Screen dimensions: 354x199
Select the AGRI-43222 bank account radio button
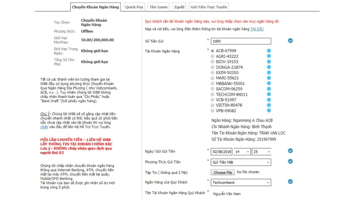tap(213, 56)
